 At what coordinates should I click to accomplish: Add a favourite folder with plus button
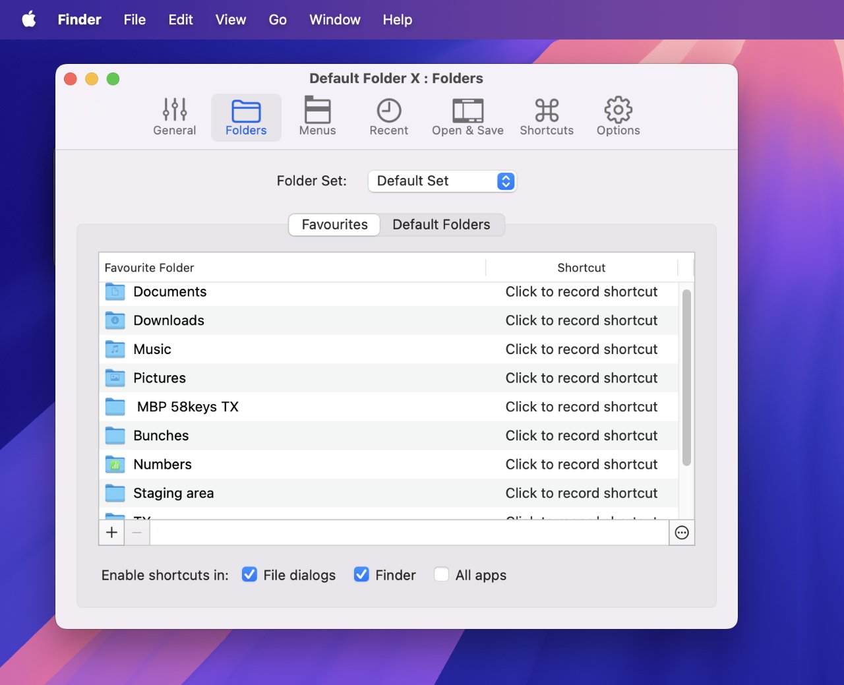click(x=111, y=533)
